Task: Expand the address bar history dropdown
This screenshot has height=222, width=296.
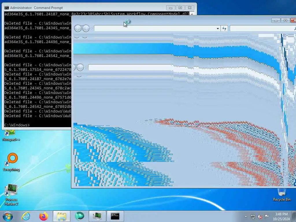Action: pos(218,29)
